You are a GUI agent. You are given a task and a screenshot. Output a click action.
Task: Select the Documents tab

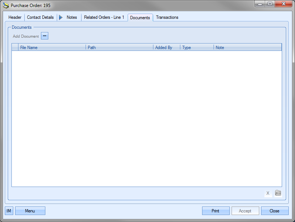pyautogui.click(x=140, y=18)
